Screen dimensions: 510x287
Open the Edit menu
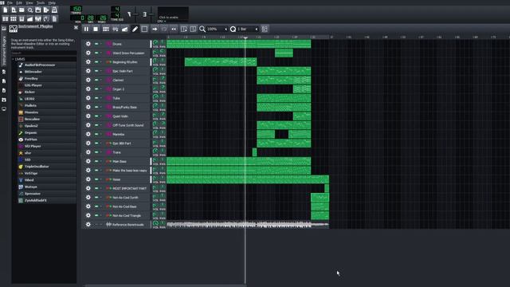19,2
